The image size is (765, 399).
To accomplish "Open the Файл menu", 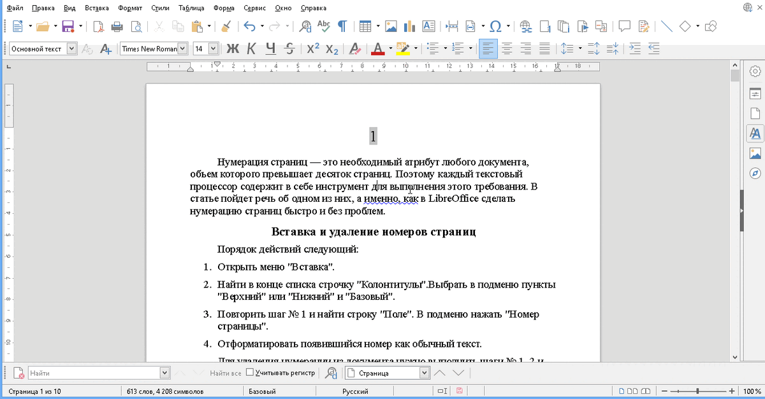I will click(x=15, y=8).
